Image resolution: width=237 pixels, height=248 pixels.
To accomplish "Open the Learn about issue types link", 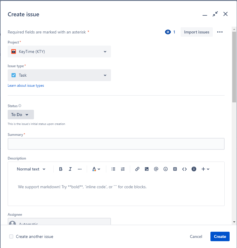I will point(26,86).
